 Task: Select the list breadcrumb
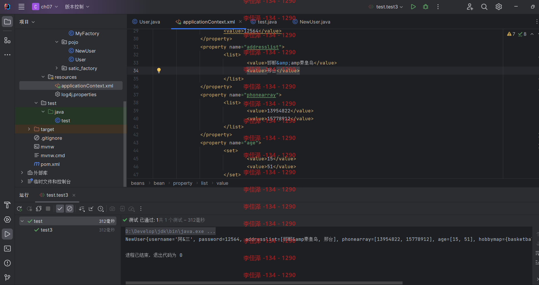[x=204, y=183]
